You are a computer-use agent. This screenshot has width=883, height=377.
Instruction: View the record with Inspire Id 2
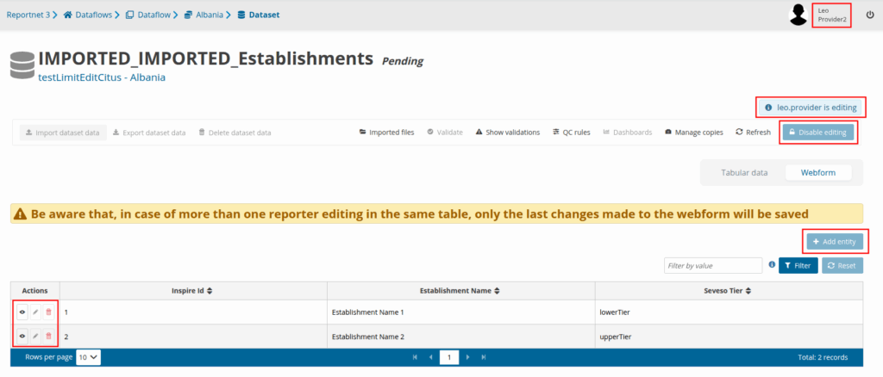tap(22, 336)
